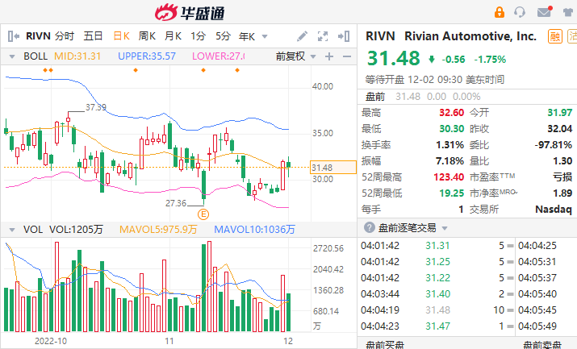Viewport: 577px width, 349px height.
Task: Select the 年K yearly chart tab
Action: click(x=247, y=36)
